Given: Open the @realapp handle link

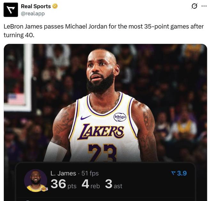Looking at the screenshot, I should point(33,13).
